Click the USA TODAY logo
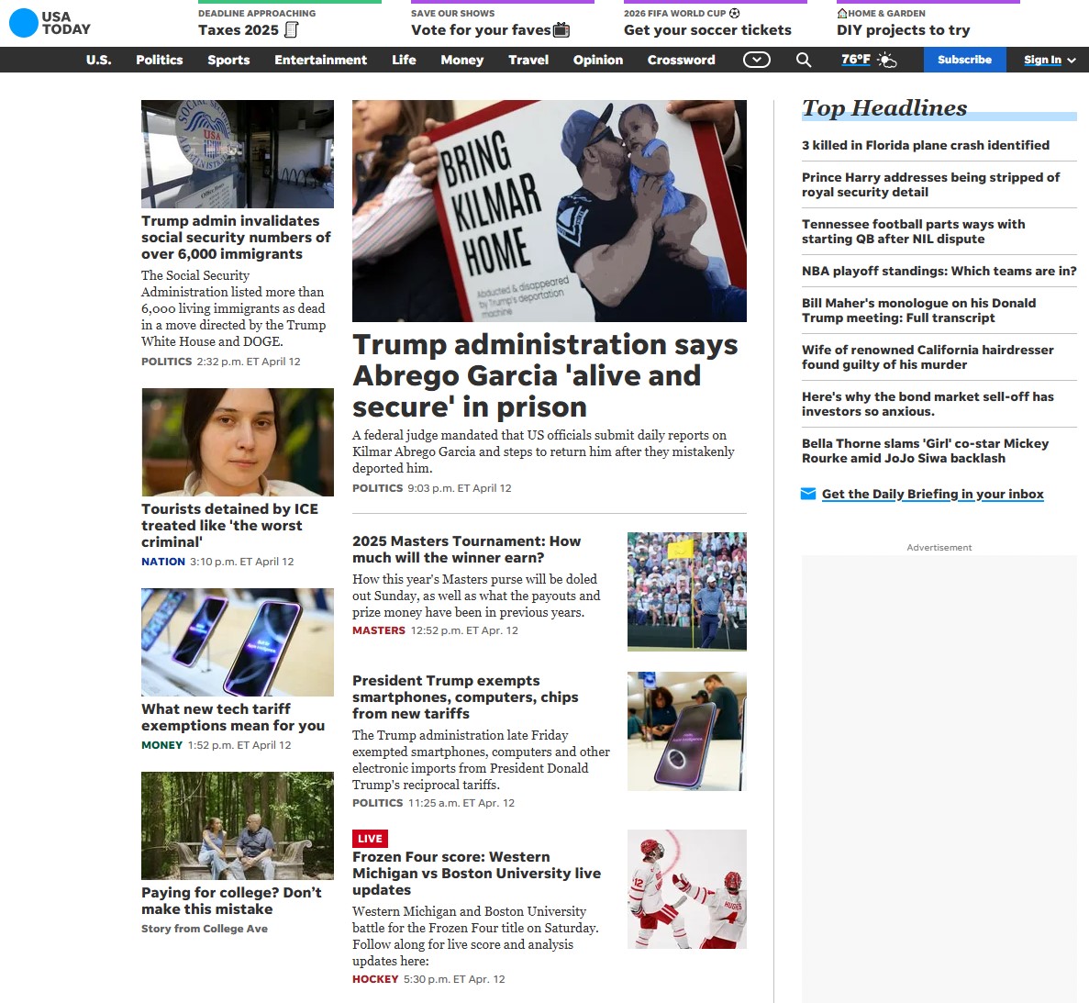1089x1003 pixels. pyautogui.click(x=50, y=23)
